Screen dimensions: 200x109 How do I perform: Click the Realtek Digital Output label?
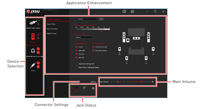pyautogui.click(x=33, y=28)
